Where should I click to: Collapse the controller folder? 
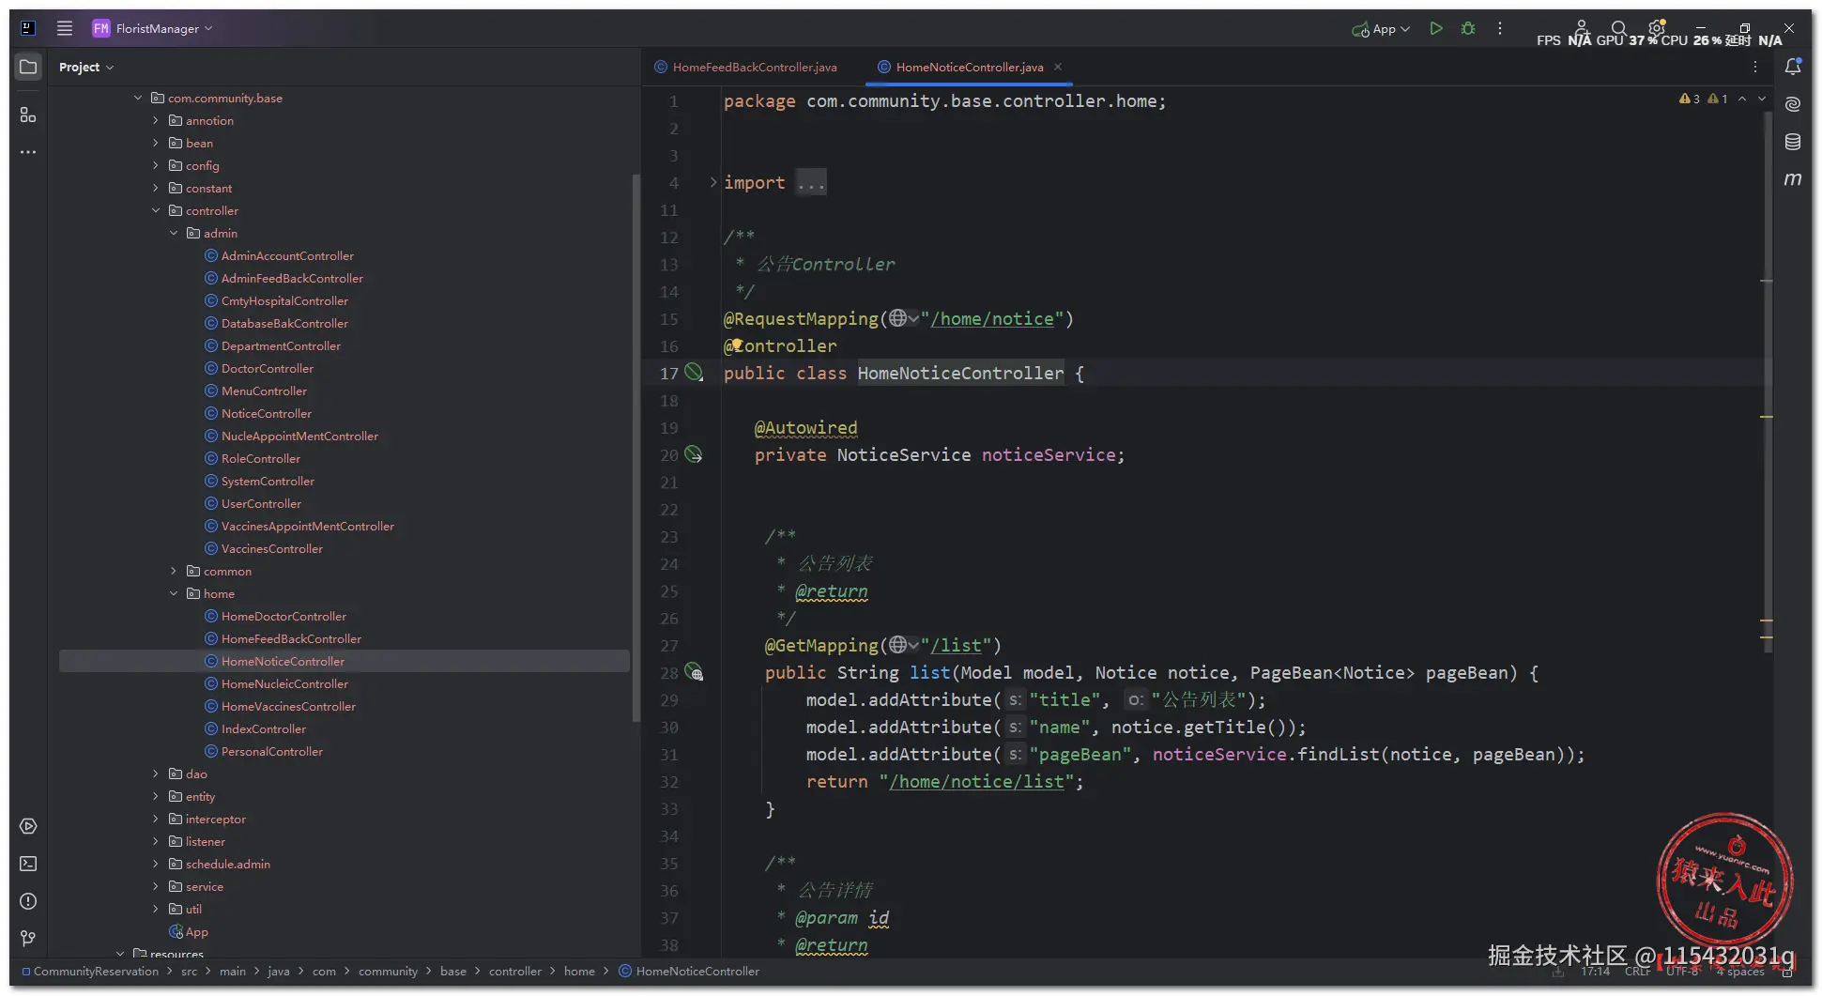(x=156, y=210)
